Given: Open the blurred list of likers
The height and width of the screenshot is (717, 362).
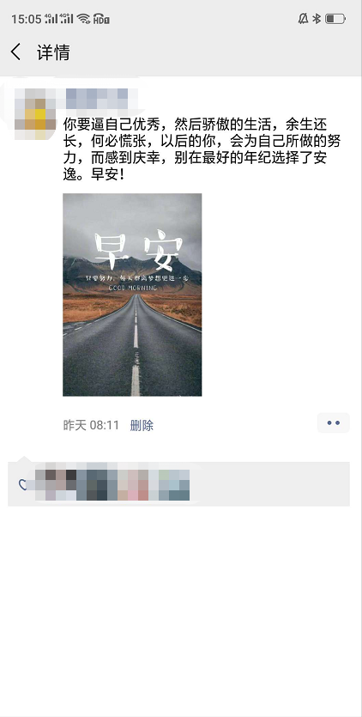Looking at the screenshot, I should click(112, 484).
